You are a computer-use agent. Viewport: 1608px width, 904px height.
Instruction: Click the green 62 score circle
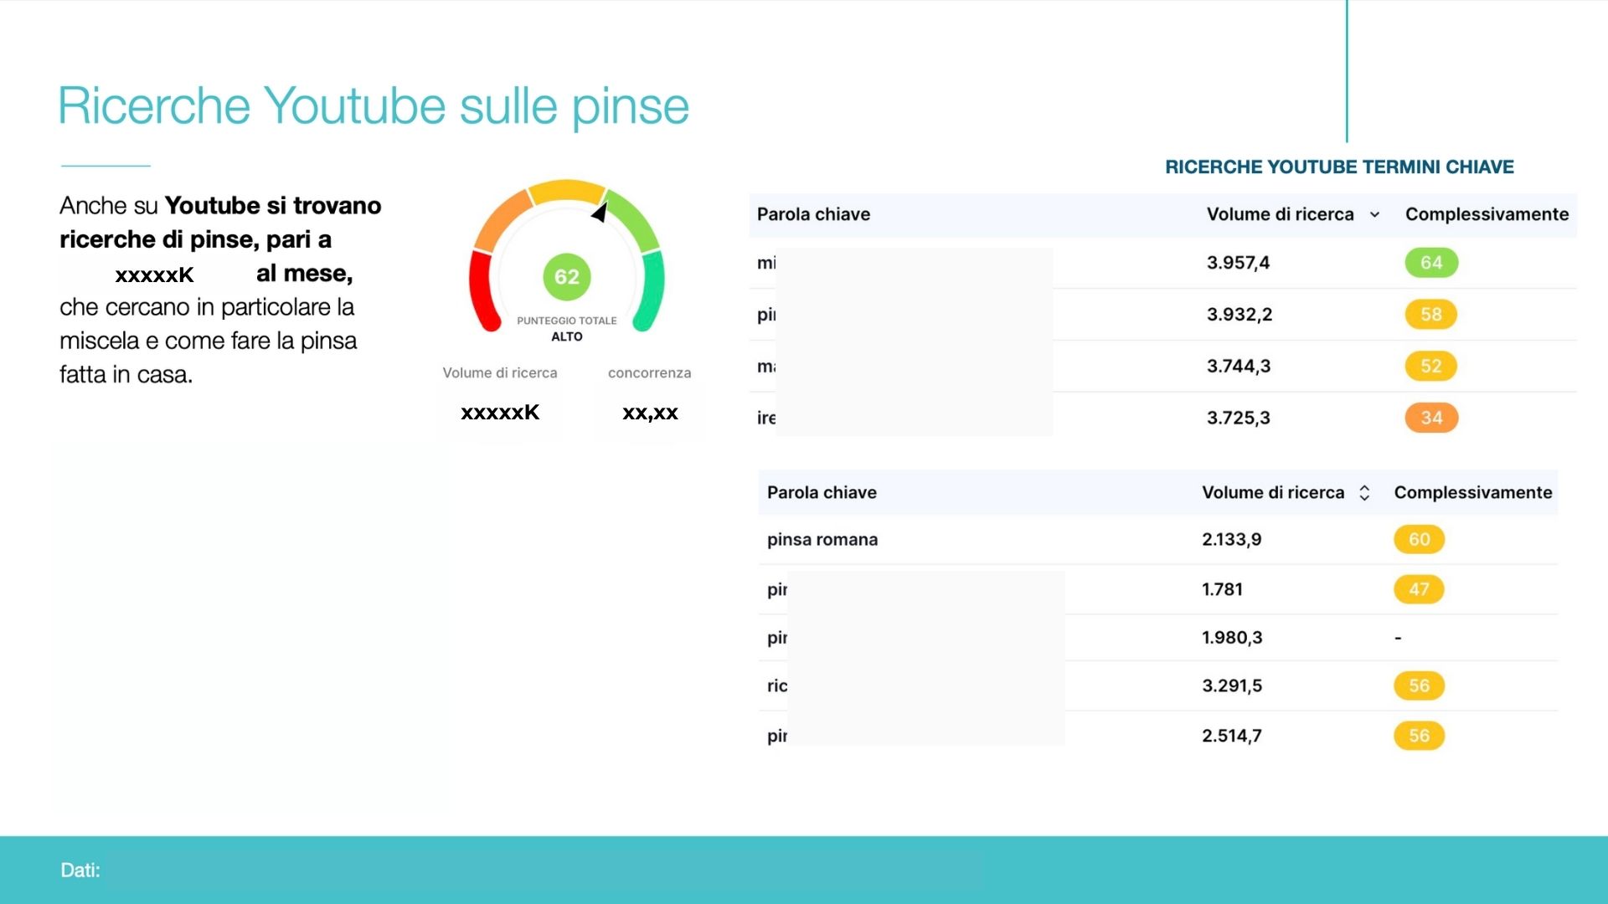pos(566,276)
